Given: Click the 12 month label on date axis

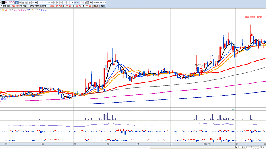Looking at the screenshot, I should (x=172, y=144).
